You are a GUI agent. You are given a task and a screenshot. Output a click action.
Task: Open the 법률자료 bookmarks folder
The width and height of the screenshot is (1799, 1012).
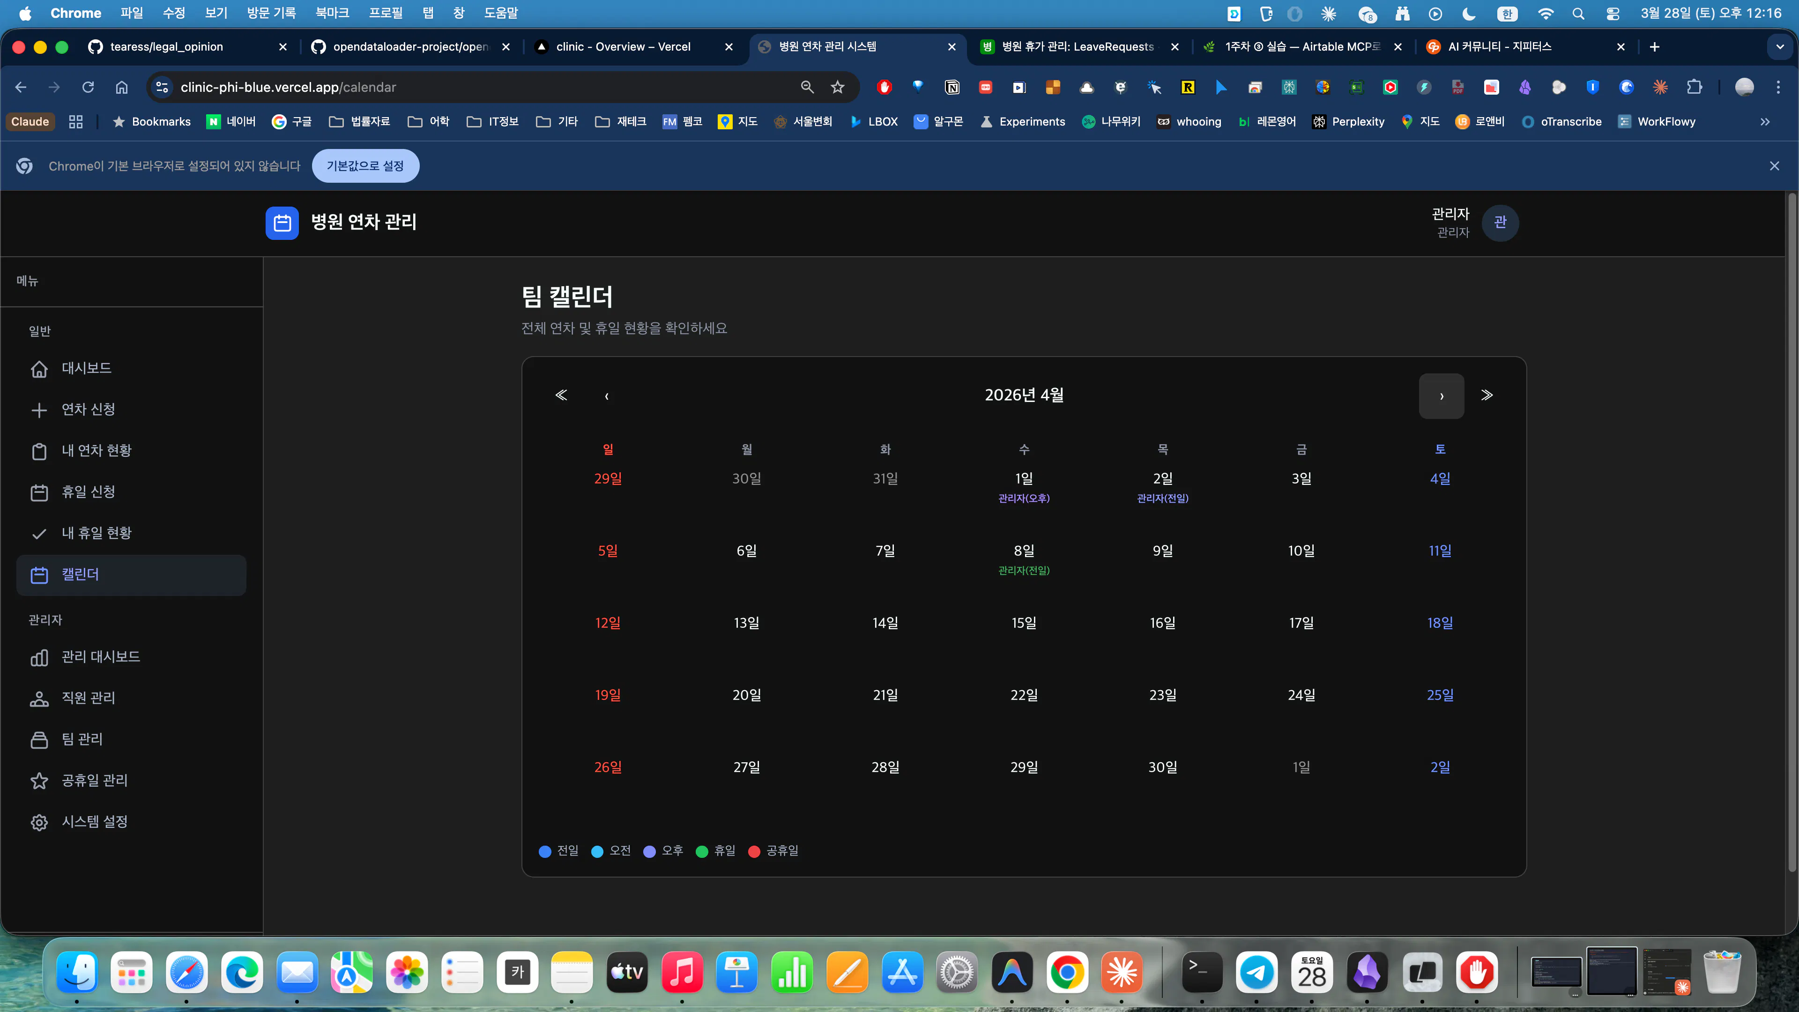click(x=360, y=121)
